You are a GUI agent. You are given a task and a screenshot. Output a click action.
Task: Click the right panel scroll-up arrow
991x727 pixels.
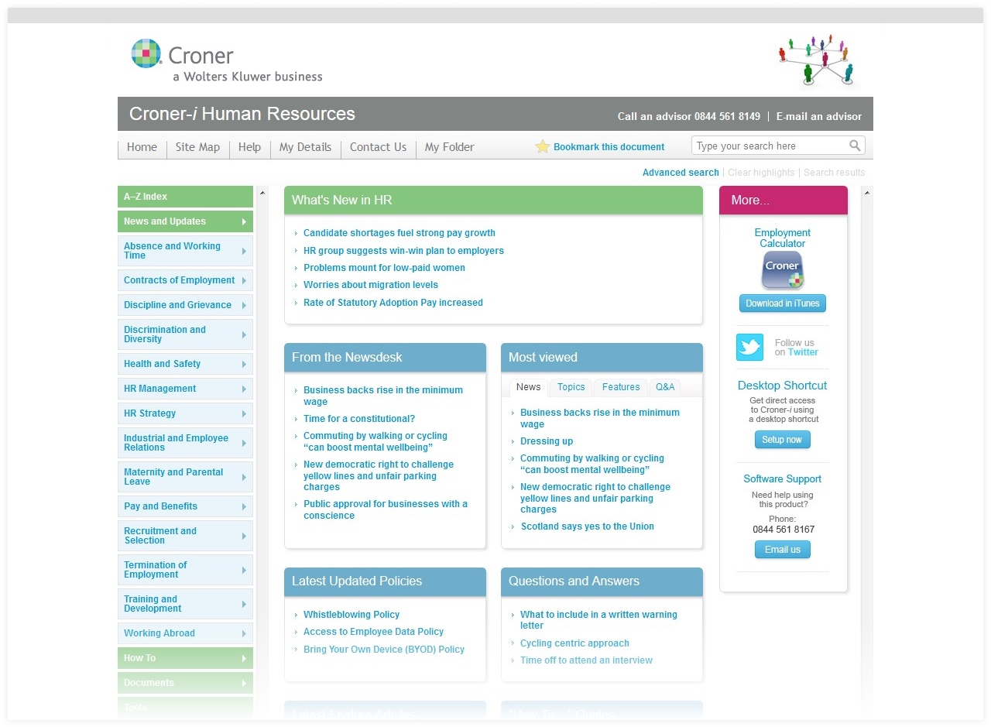tap(866, 193)
